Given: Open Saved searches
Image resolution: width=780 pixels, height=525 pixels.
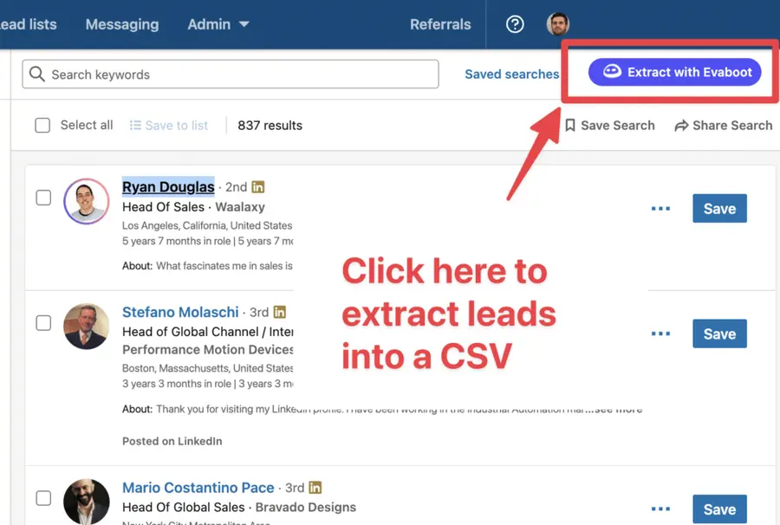Looking at the screenshot, I should click(511, 75).
